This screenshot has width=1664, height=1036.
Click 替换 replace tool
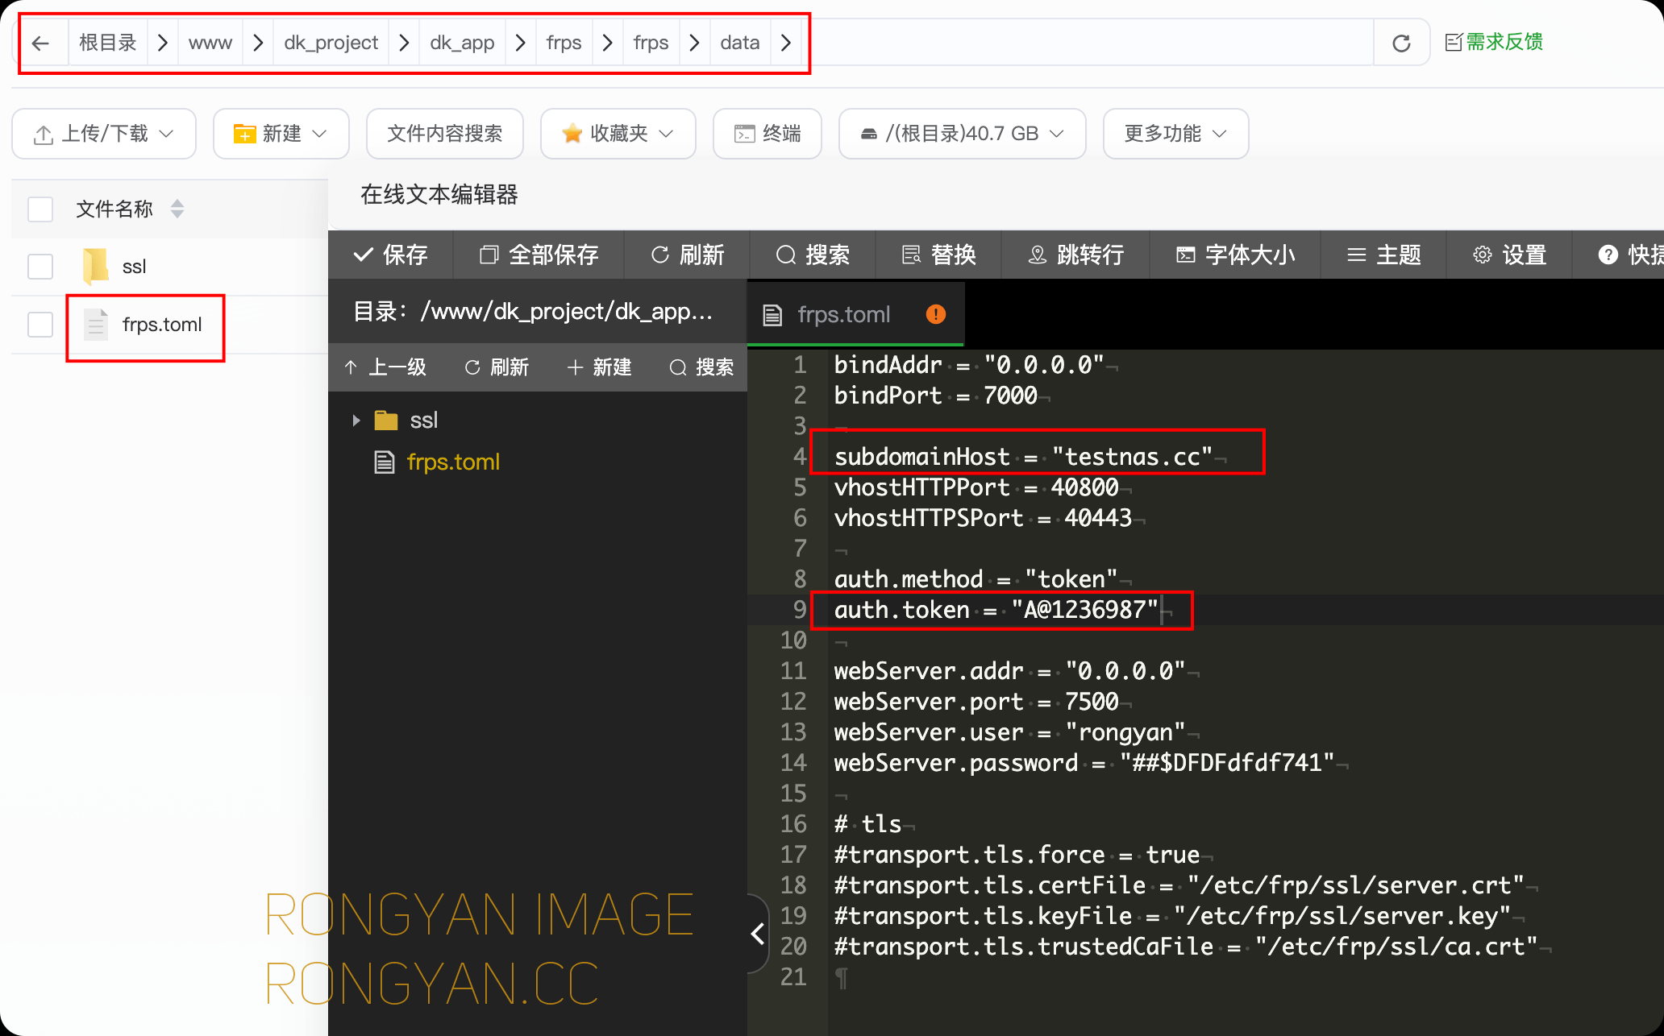(938, 255)
